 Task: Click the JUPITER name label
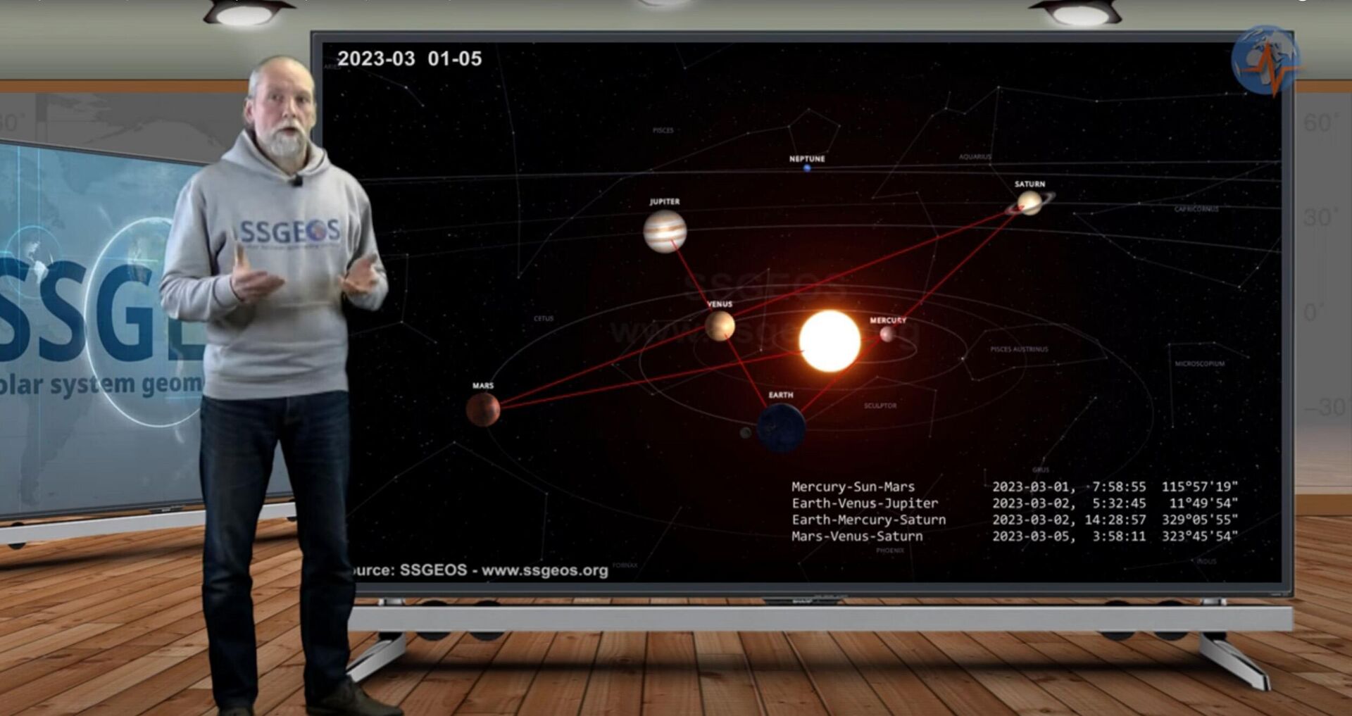(x=665, y=201)
